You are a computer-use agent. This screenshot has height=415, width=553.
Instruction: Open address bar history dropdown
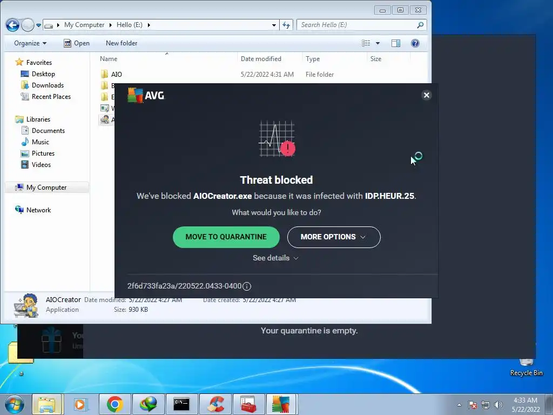[x=274, y=25]
